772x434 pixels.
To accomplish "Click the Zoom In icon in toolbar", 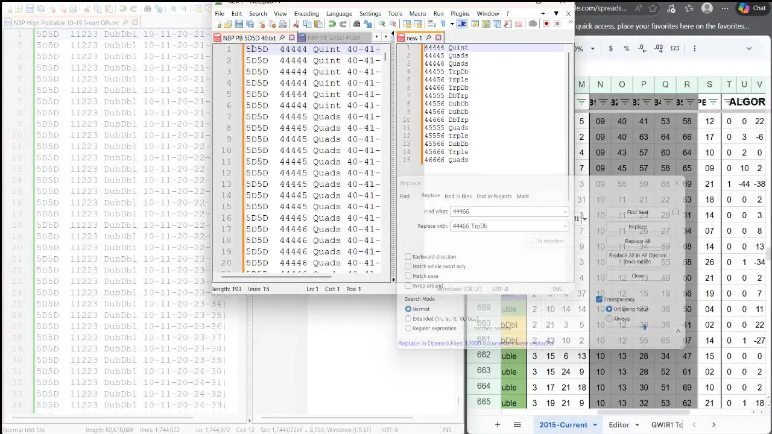I will tap(382, 24).
